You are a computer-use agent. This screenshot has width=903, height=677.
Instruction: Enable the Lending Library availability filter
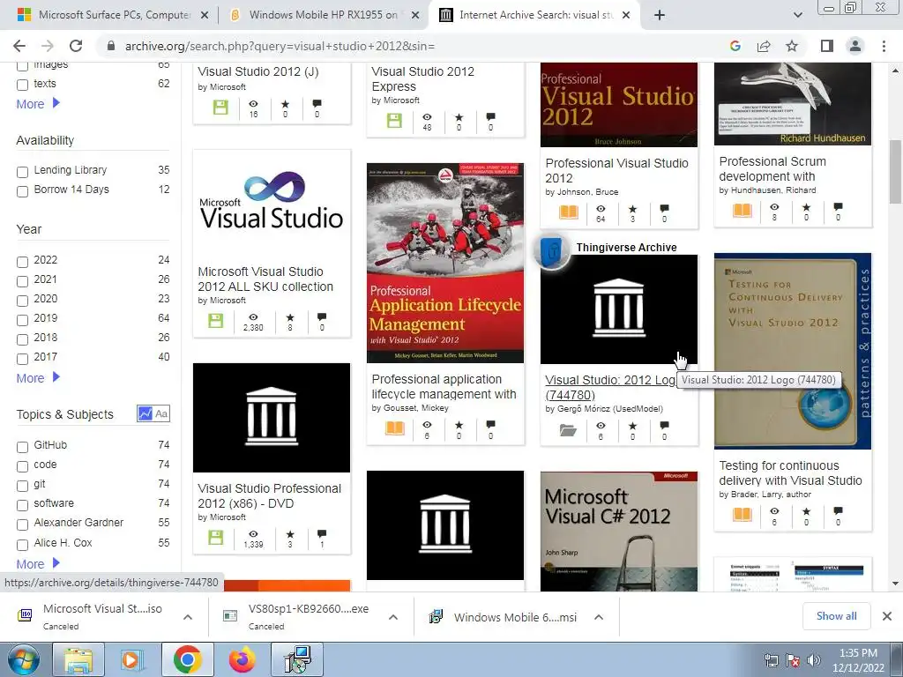point(22,172)
